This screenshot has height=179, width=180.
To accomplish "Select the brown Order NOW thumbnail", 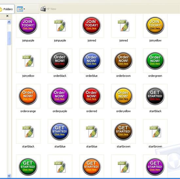I will point(123,61).
